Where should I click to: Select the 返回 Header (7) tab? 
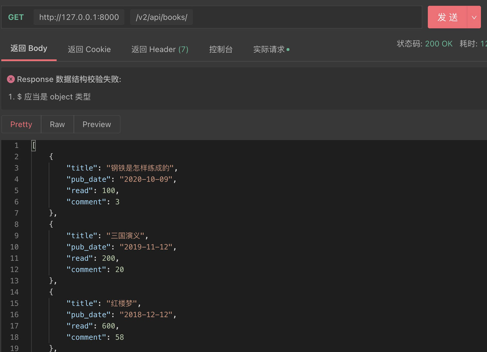(160, 49)
